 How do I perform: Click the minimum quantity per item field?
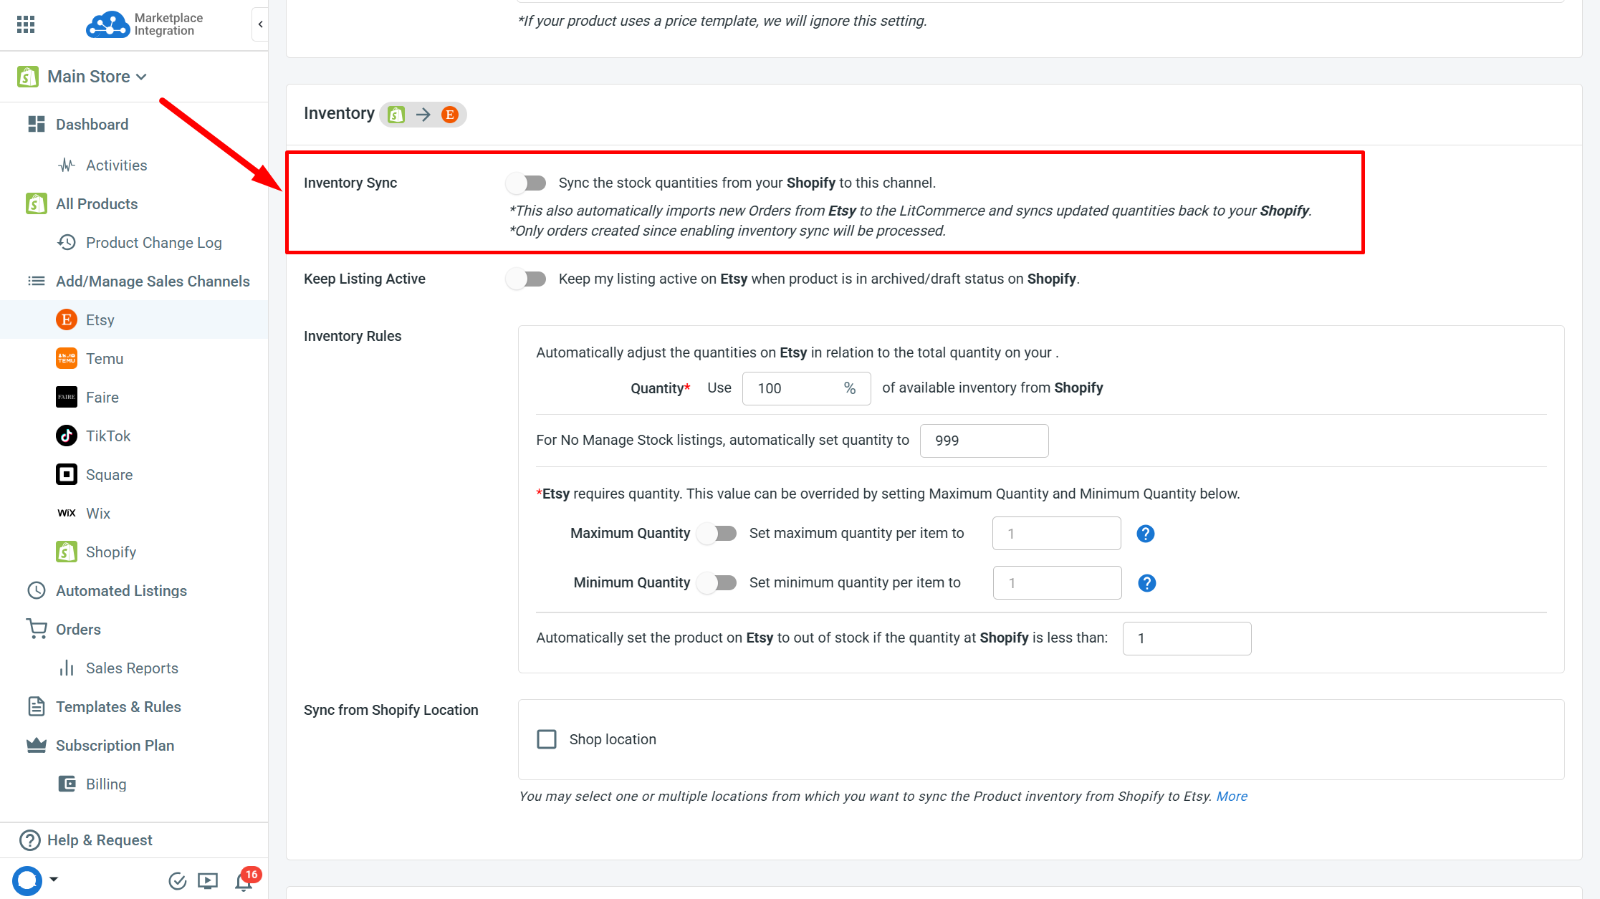click(1058, 583)
